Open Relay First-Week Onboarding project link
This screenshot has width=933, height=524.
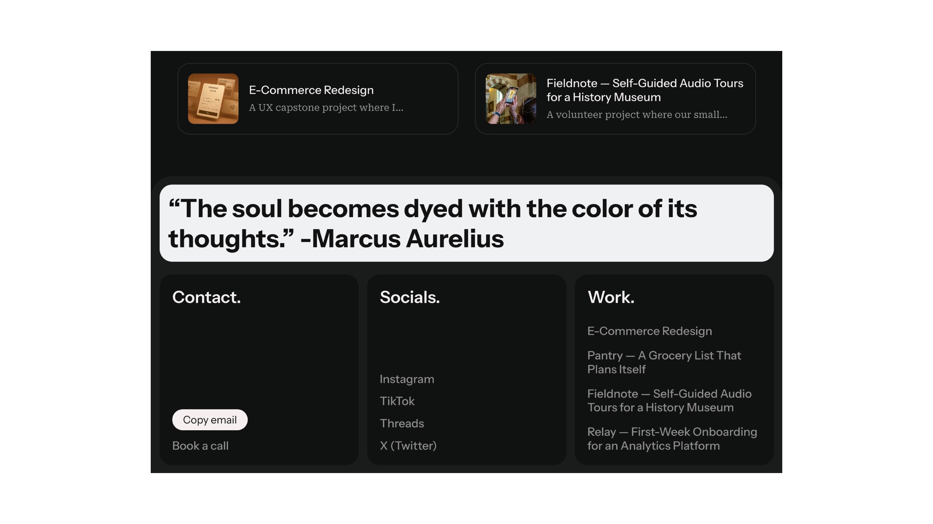tap(672, 439)
